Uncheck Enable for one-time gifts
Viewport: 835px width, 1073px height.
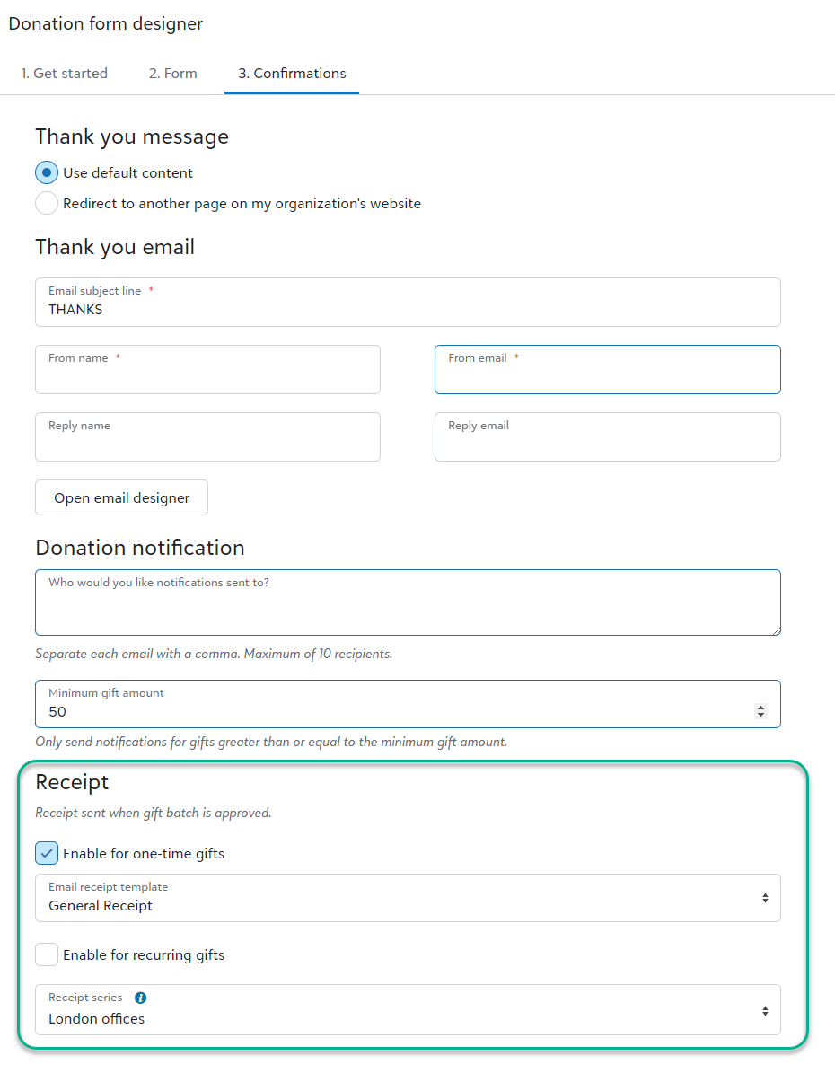(46, 852)
